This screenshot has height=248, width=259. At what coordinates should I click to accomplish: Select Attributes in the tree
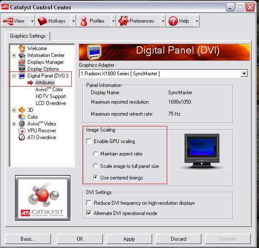tap(45, 83)
